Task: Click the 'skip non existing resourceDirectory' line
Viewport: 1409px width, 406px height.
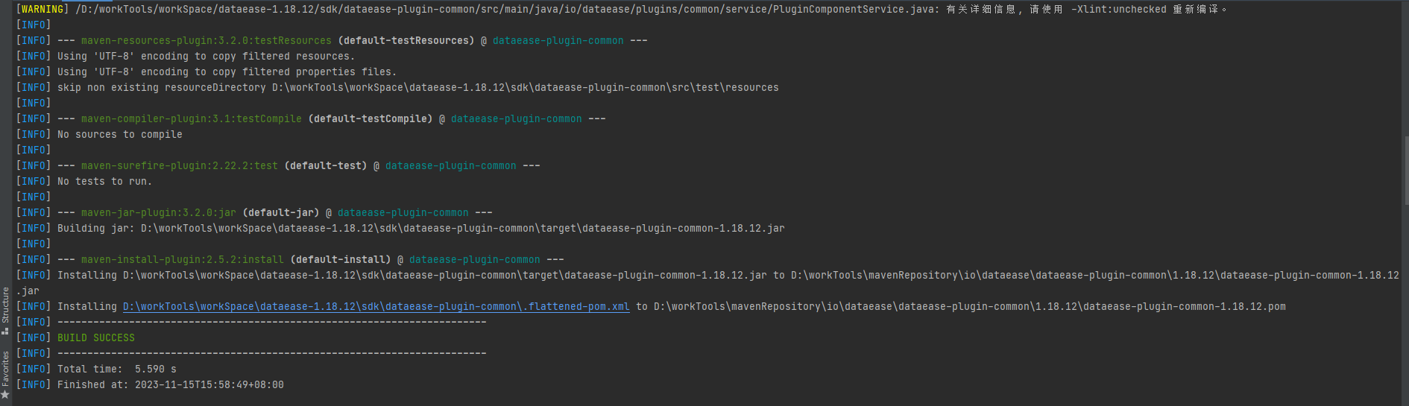Action: tap(397, 87)
